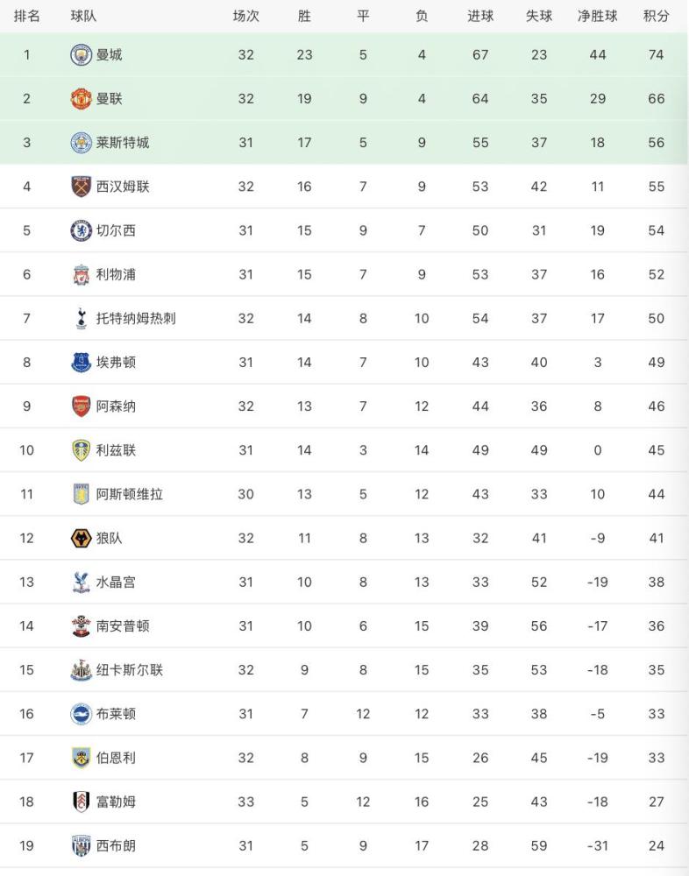Open Leicester City (莱斯特城) badge icon

pos(82,143)
